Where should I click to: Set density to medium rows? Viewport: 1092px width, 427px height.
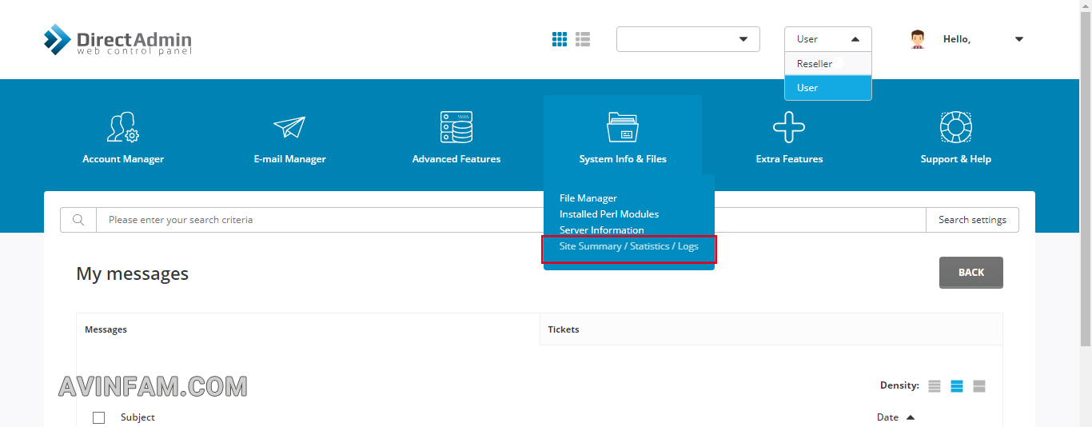coord(957,386)
